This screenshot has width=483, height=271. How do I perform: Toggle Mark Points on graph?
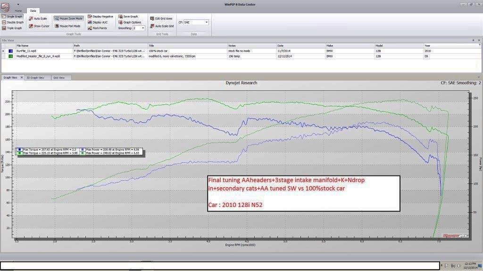pos(97,28)
